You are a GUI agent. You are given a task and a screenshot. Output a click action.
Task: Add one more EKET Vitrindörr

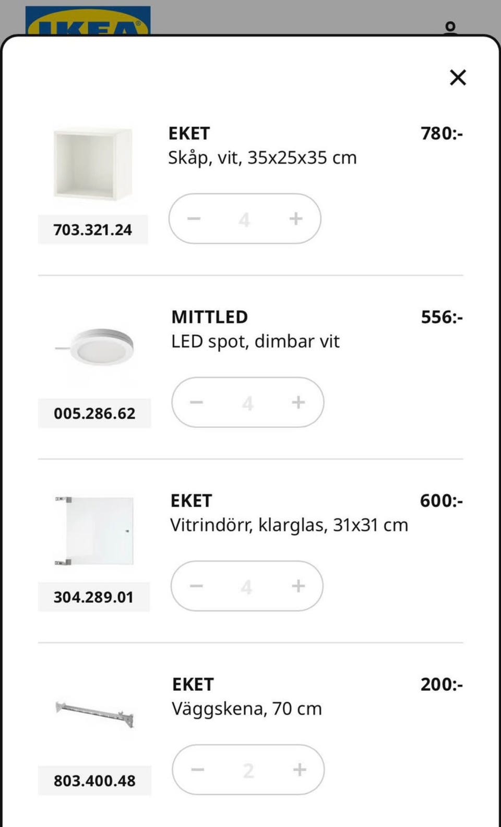(299, 586)
